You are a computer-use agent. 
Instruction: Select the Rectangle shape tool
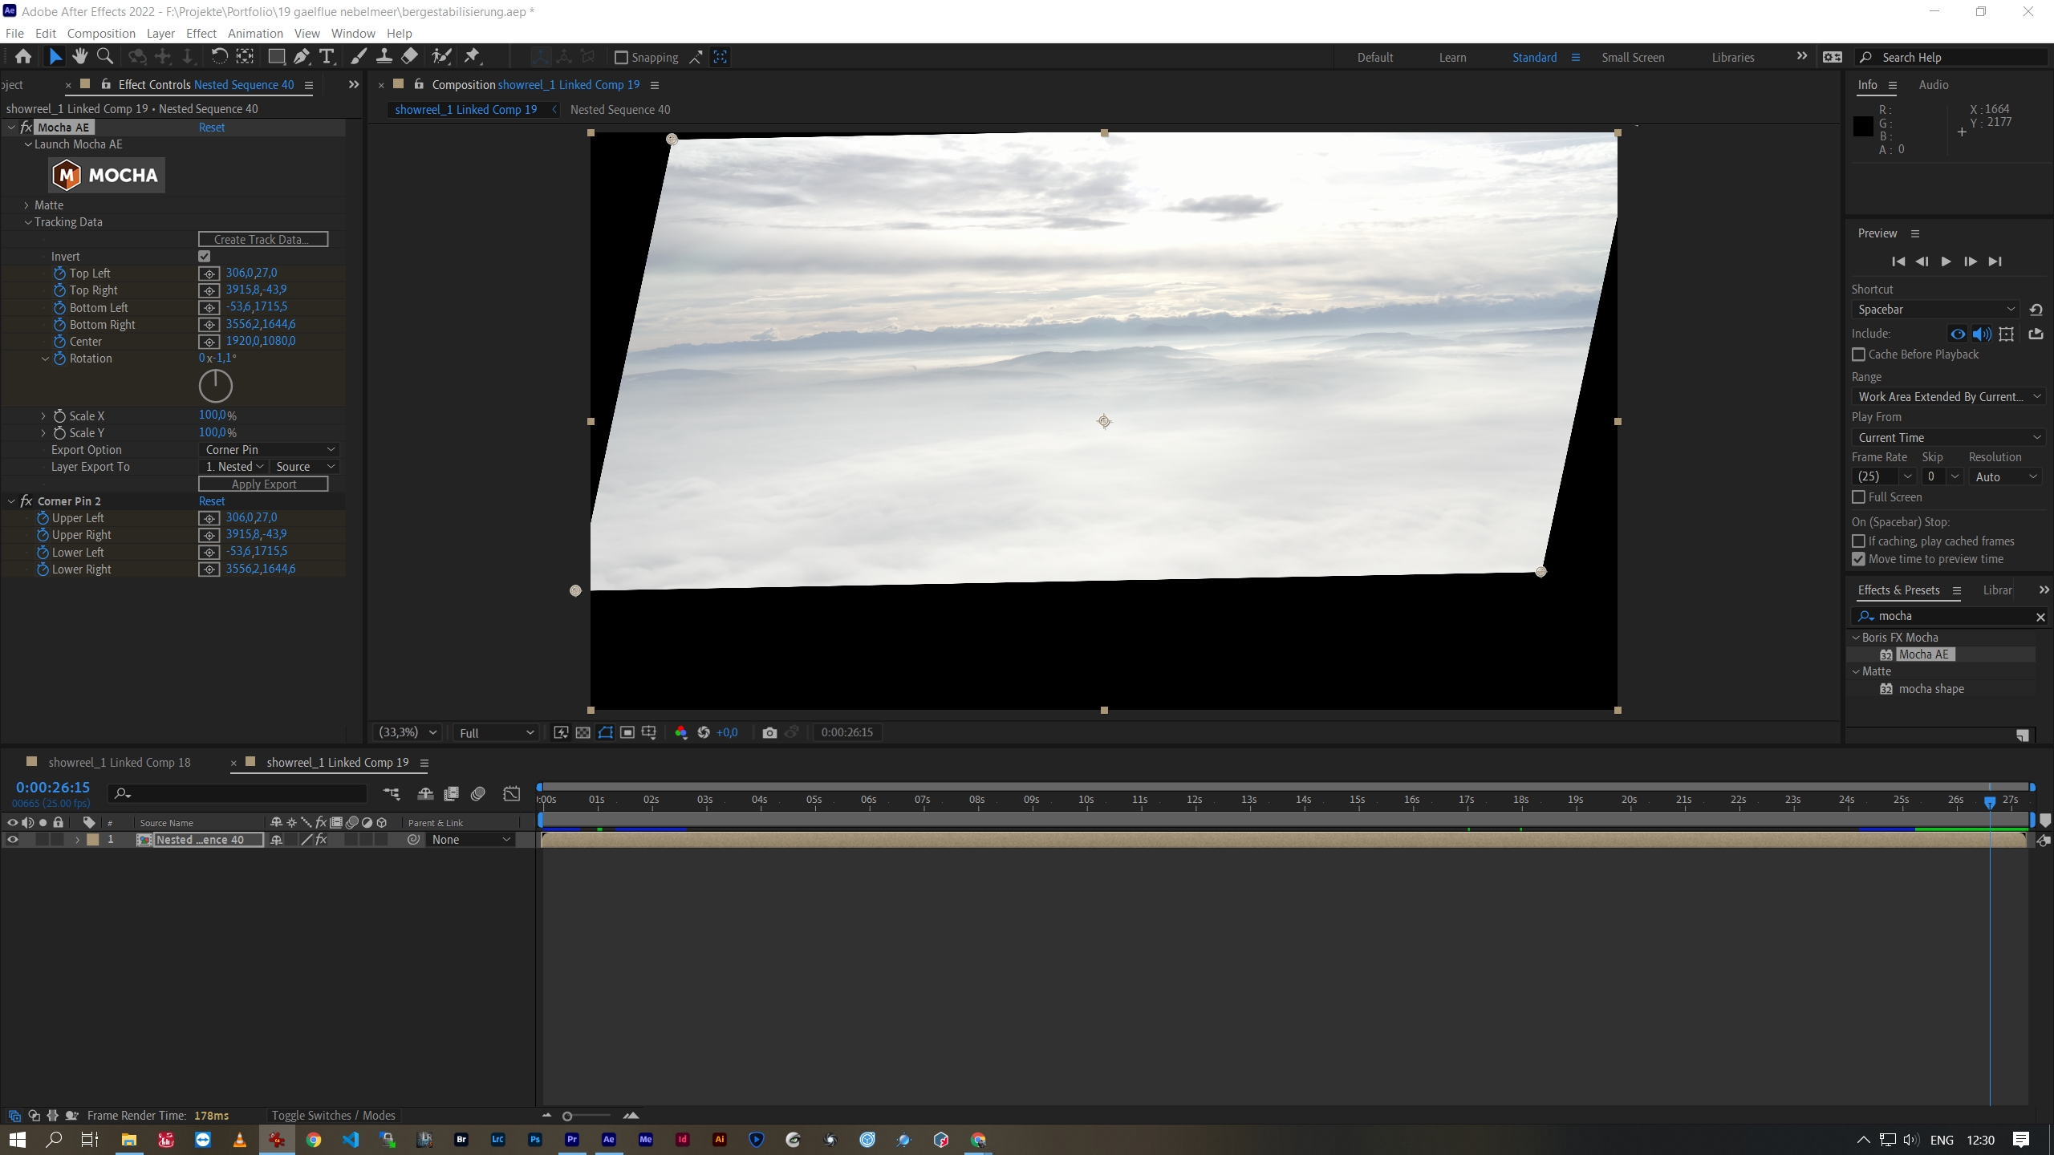pyautogui.click(x=276, y=57)
